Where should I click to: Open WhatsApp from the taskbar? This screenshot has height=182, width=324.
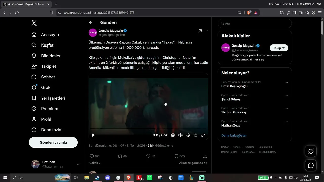pyautogui.click(x=150, y=178)
